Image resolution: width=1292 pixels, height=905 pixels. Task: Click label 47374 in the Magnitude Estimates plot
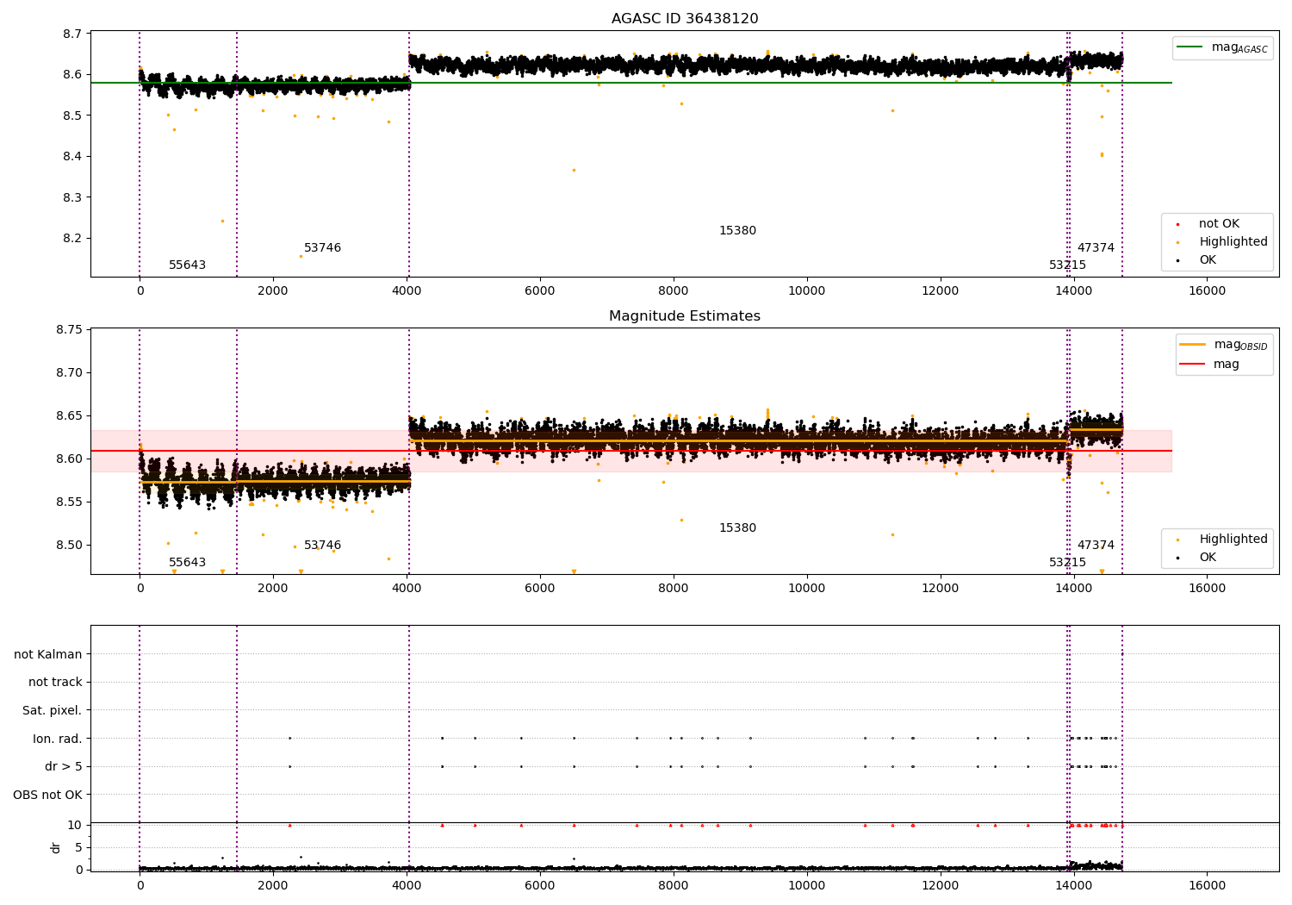[1096, 546]
